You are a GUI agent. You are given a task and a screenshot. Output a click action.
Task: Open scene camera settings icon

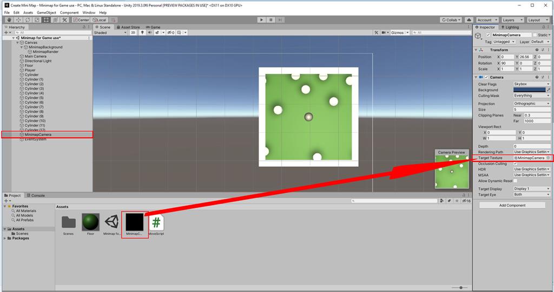click(384, 32)
